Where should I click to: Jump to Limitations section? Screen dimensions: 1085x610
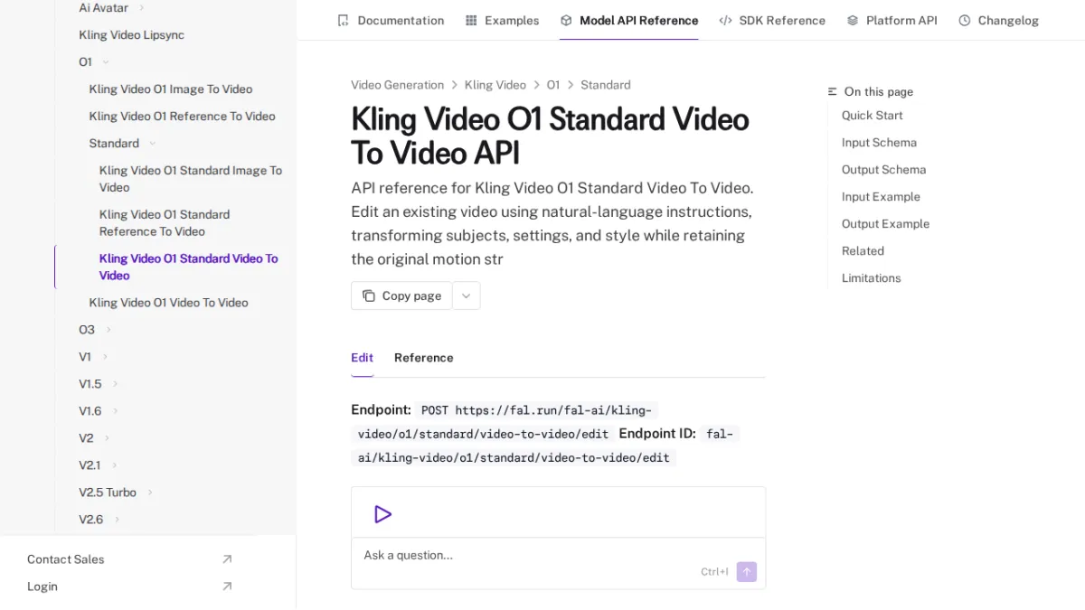871,278
